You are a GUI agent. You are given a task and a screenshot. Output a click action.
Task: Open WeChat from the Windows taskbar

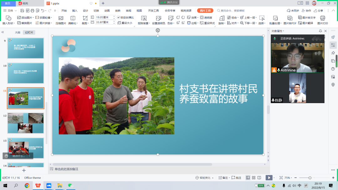click(70, 186)
